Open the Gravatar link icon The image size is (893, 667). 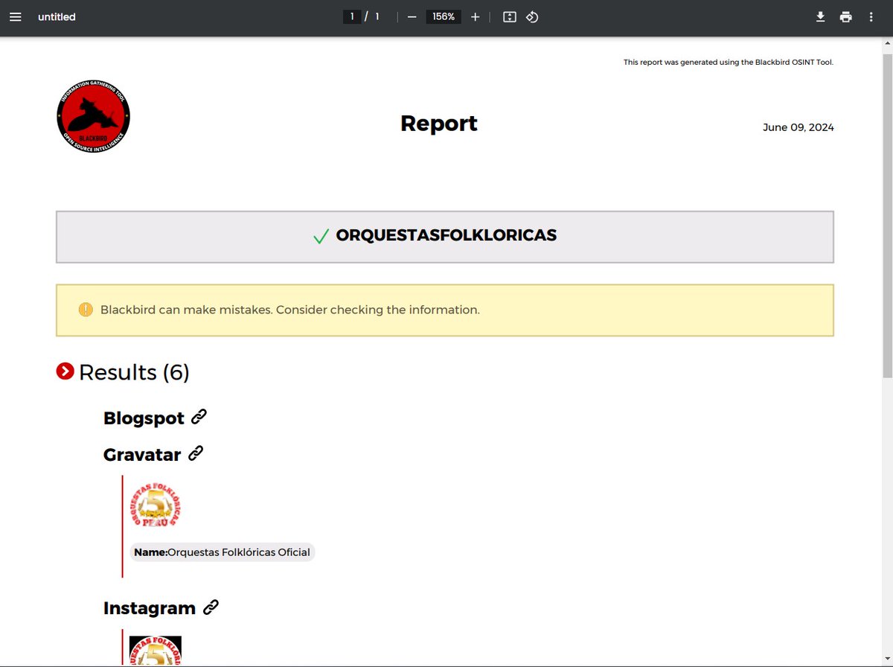[x=196, y=453]
